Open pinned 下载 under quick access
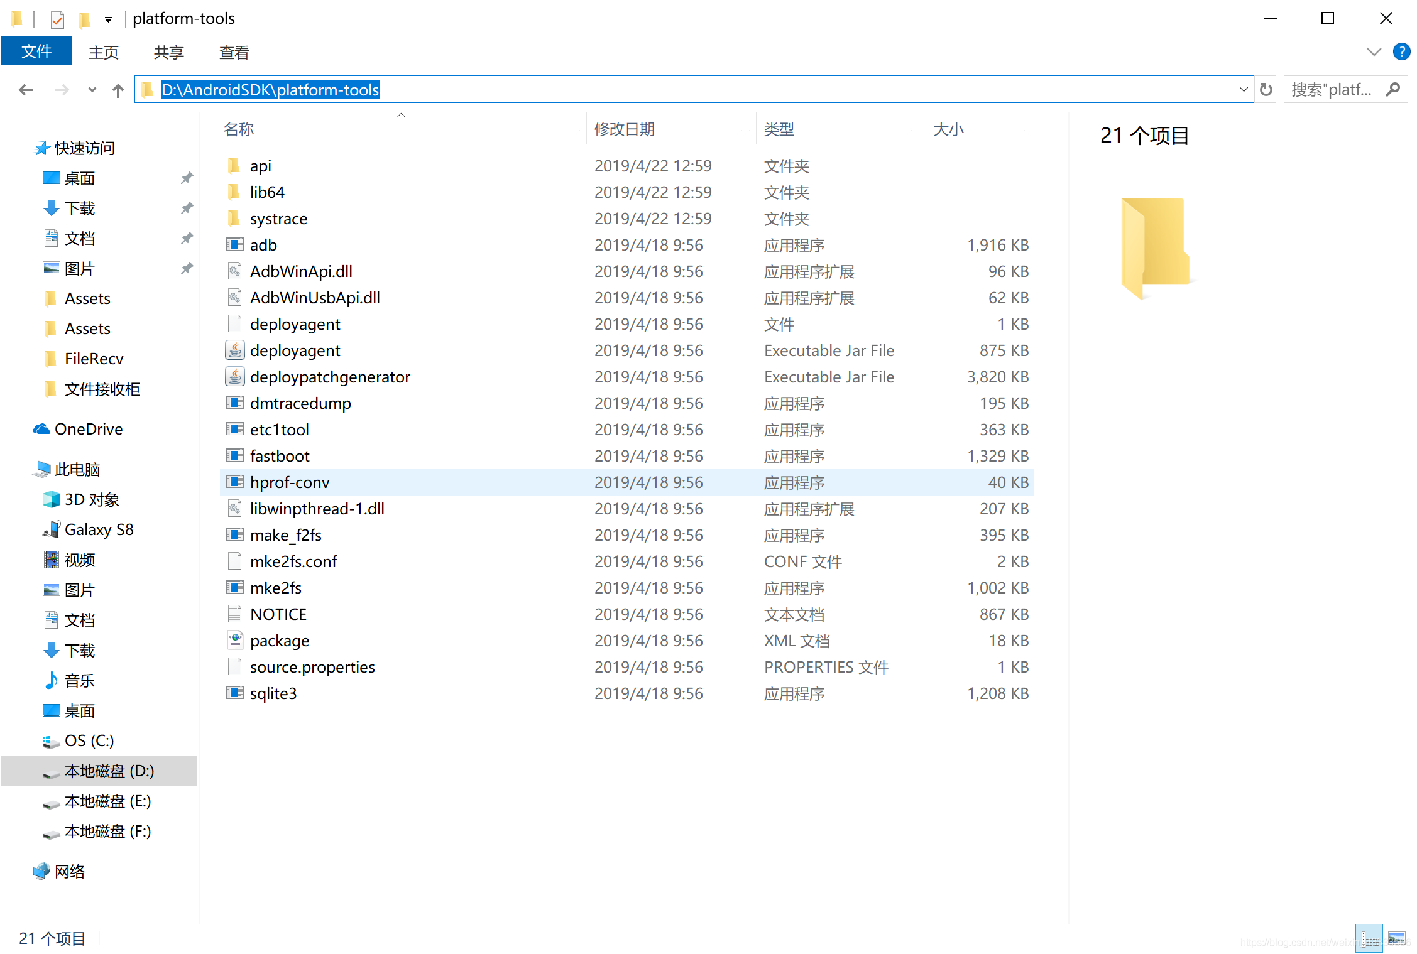Viewport: 1417px width, 954px height. point(80,209)
